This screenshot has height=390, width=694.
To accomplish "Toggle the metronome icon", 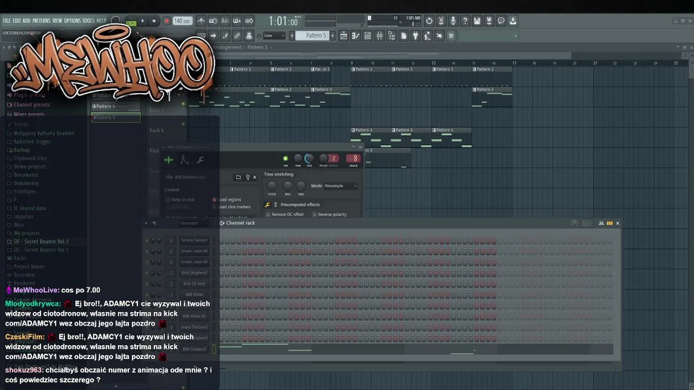I will tap(201, 21).
